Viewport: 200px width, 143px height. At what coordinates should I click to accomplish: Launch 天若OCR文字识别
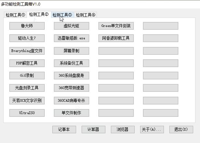point(27,100)
